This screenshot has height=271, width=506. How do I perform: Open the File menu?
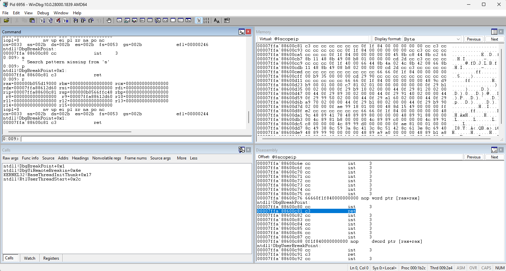(x=5, y=13)
